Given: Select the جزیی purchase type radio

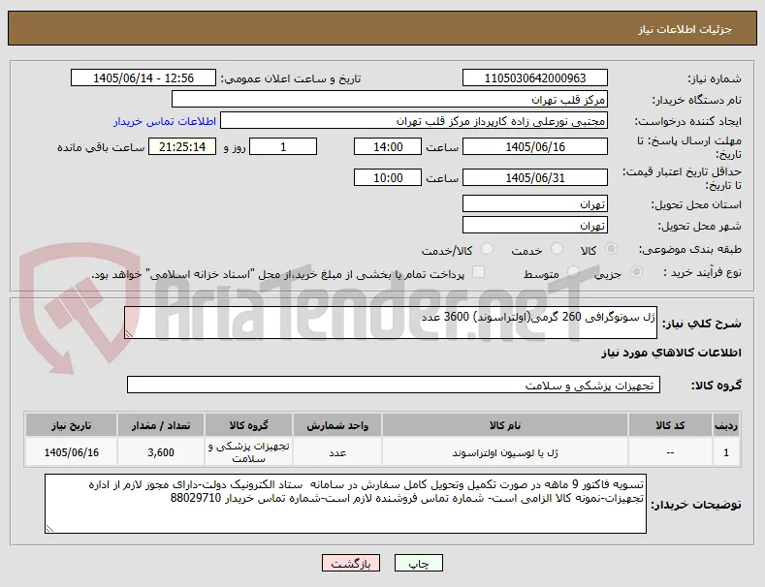Looking at the screenshot, I should click(636, 272).
